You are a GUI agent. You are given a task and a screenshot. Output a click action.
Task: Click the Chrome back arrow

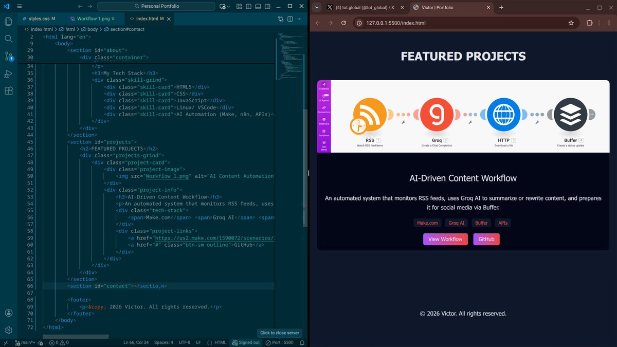[318, 23]
